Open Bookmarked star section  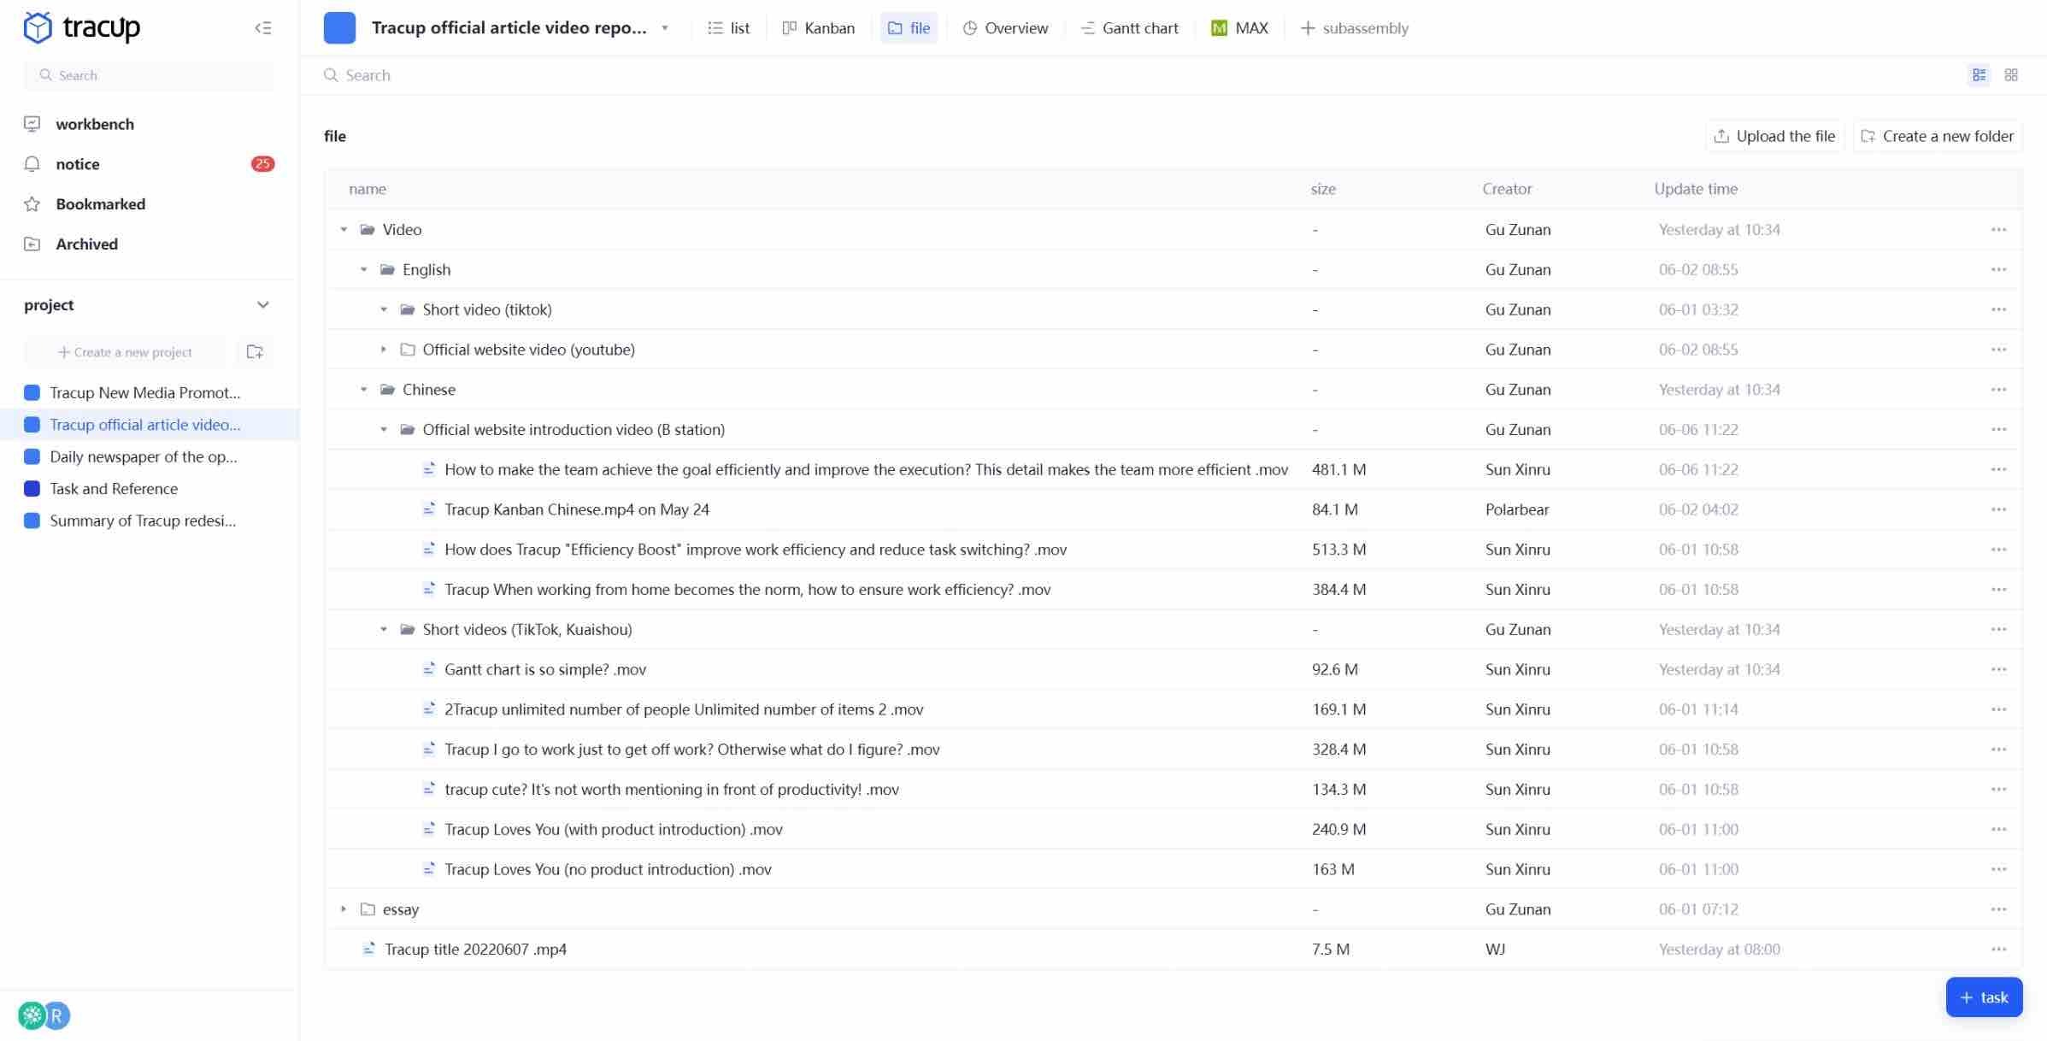(100, 204)
